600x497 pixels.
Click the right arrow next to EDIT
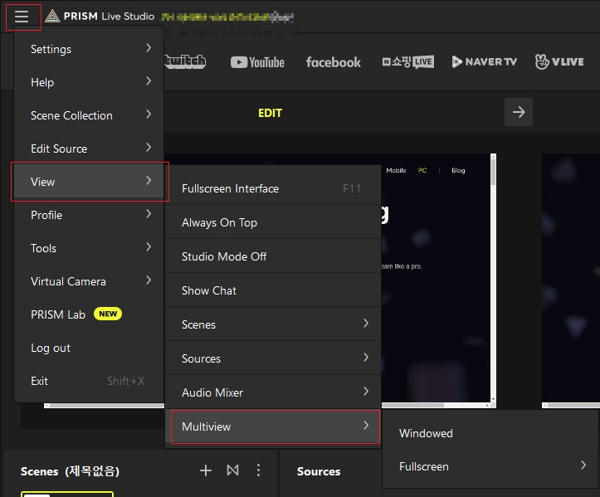(519, 112)
